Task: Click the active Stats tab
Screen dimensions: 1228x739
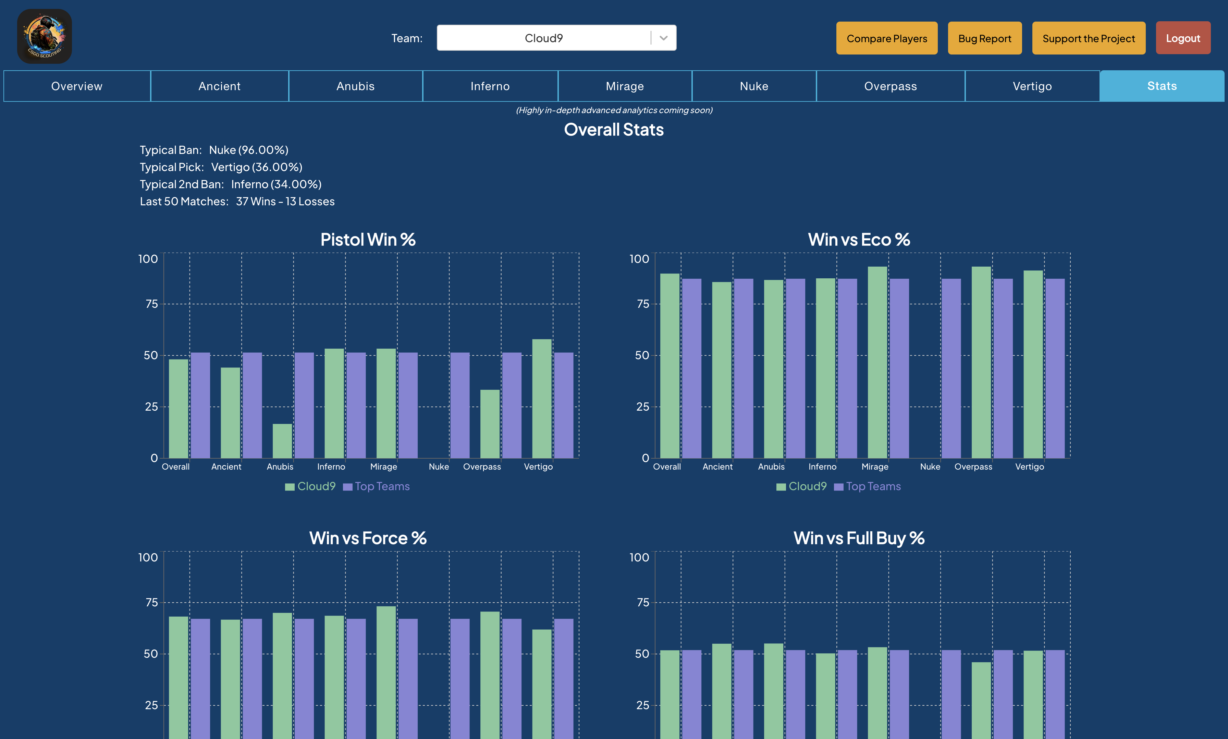Action: [x=1162, y=86]
